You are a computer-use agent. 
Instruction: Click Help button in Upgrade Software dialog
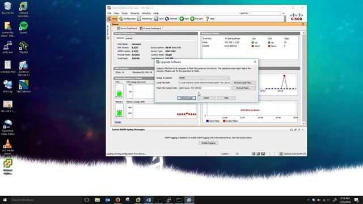click(226, 98)
